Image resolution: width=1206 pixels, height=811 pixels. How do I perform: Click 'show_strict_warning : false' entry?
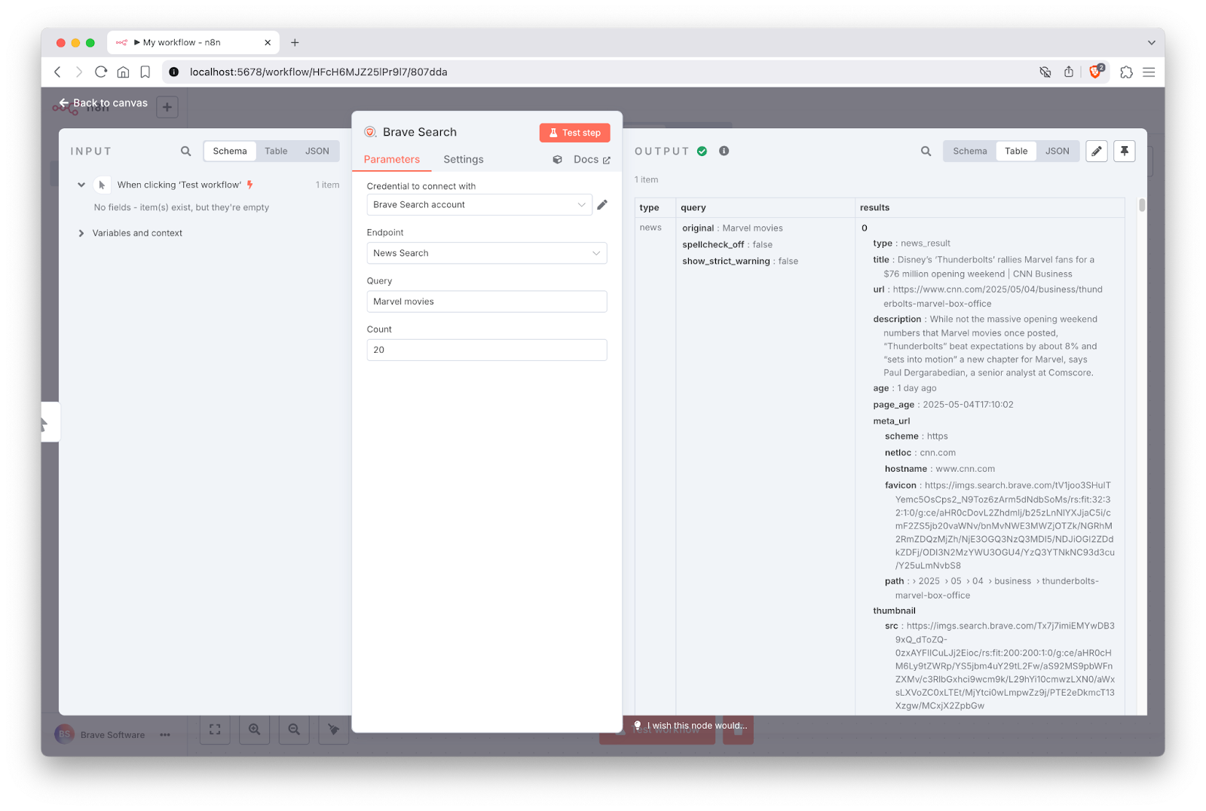point(740,262)
